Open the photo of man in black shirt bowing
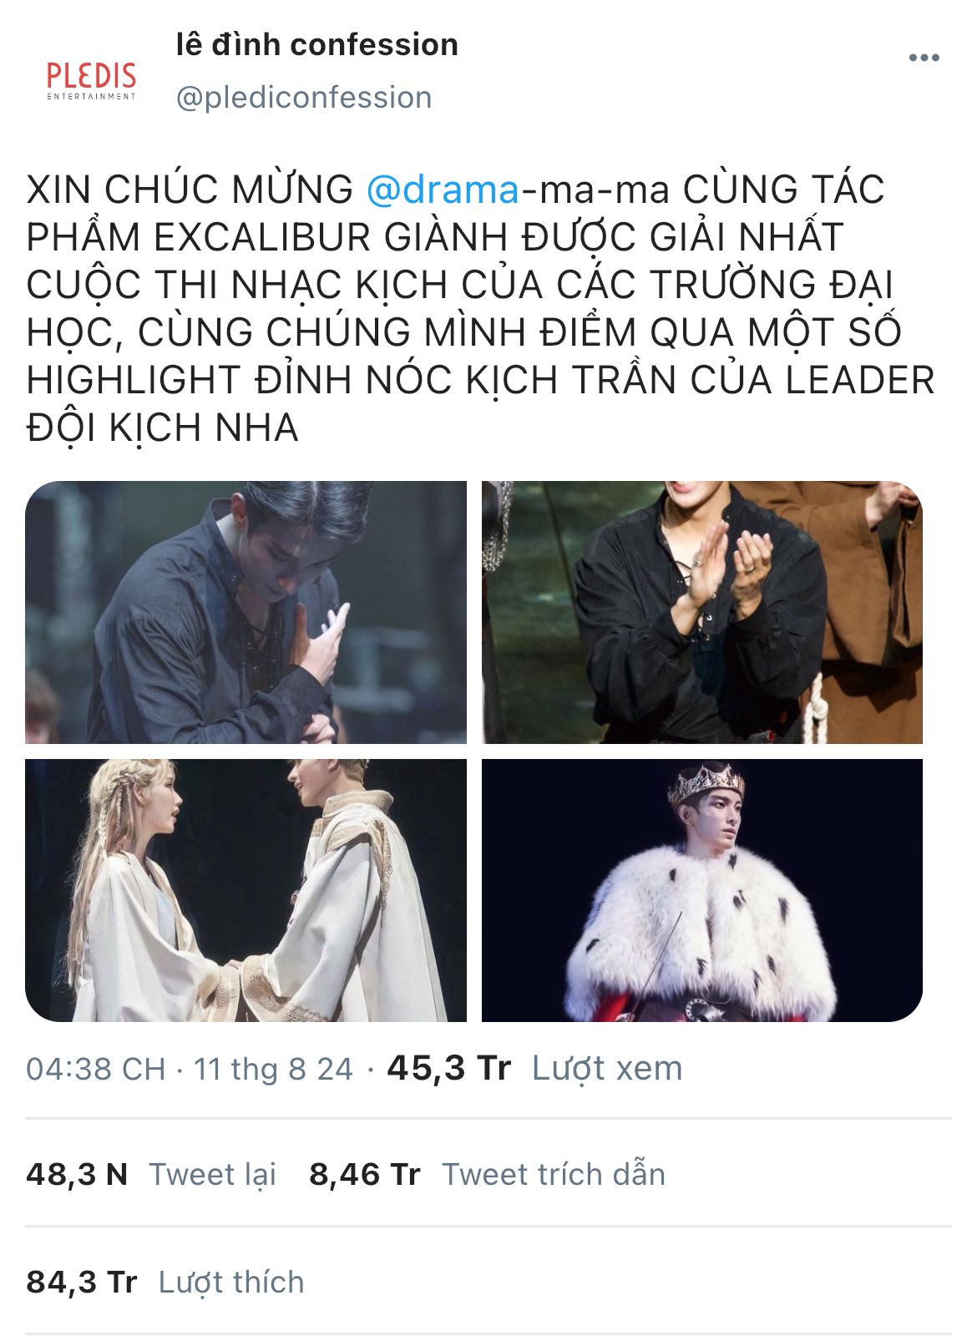The width and height of the screenshot is (977, 1336). point(246,612)
